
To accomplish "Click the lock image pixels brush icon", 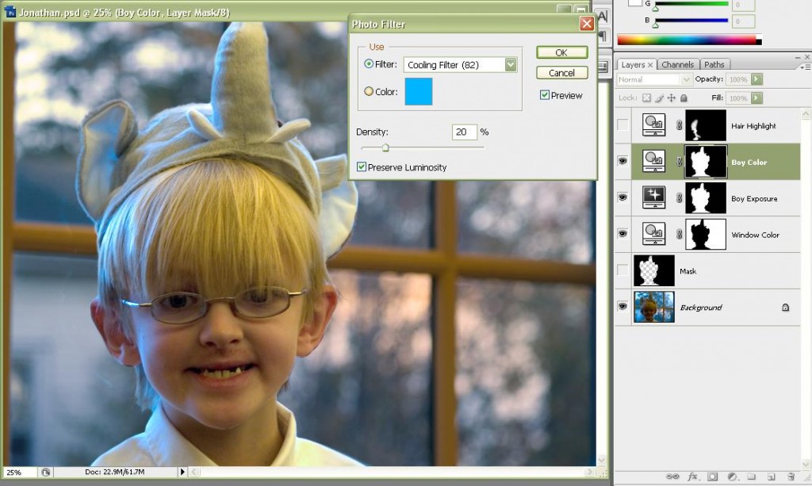I will pyautogui.click(x=659, y=98).
